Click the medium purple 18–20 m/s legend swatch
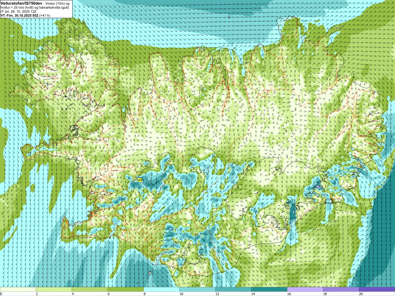The image size is (395, 296). click(341, 290)
